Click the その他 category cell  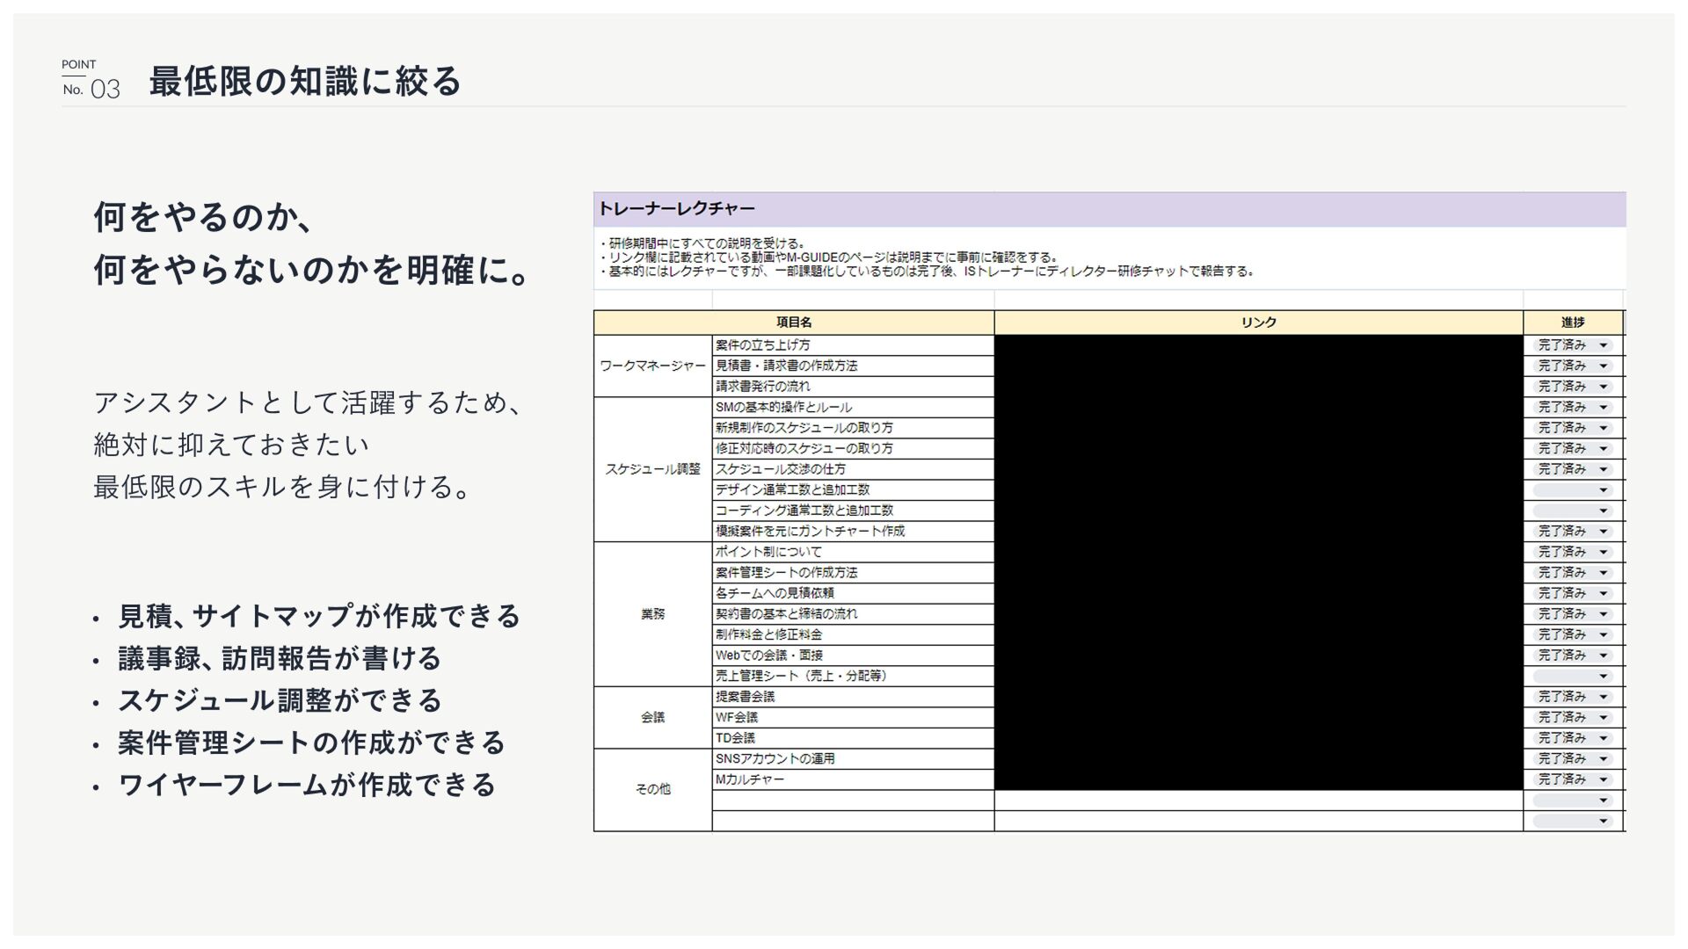(x=652, y=789)
